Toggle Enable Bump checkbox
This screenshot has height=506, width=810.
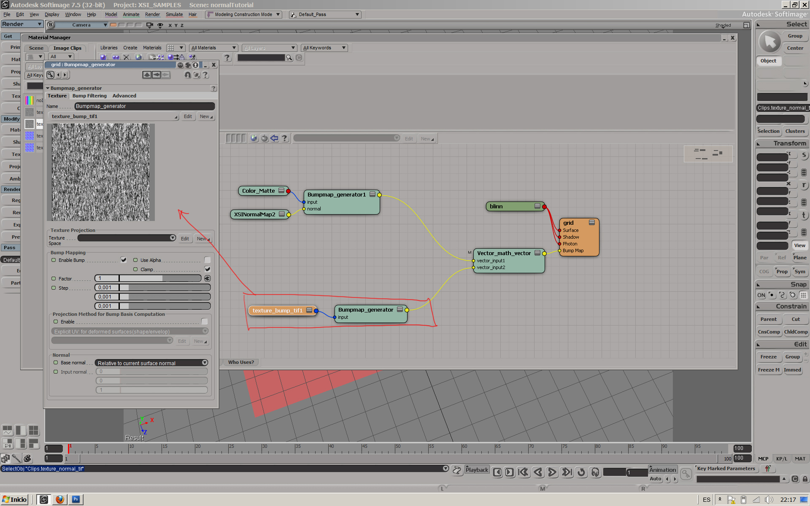point(124,260)
